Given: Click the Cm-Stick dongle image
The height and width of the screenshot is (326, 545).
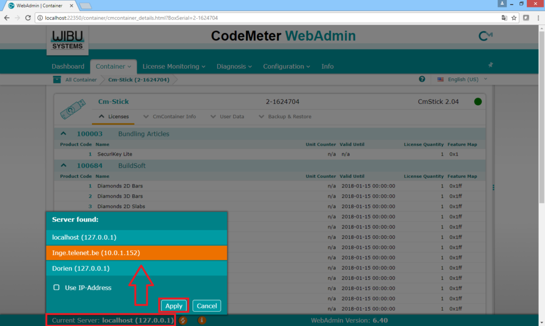Looking at the screenshot, I should pos(73,108).
